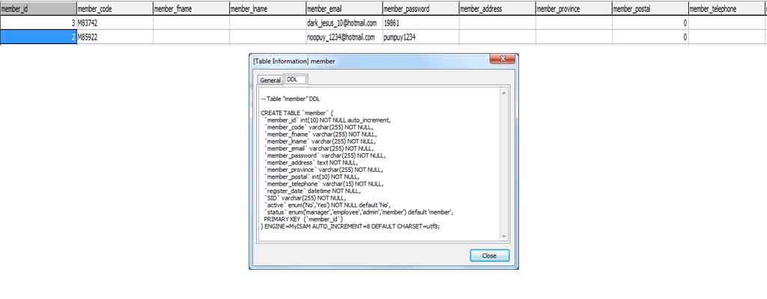Click the member_fname column header

(191, 9)
